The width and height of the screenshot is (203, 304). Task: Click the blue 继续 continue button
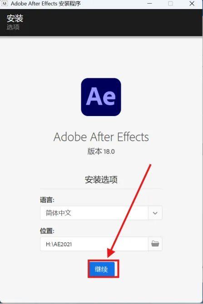[102, 269]
